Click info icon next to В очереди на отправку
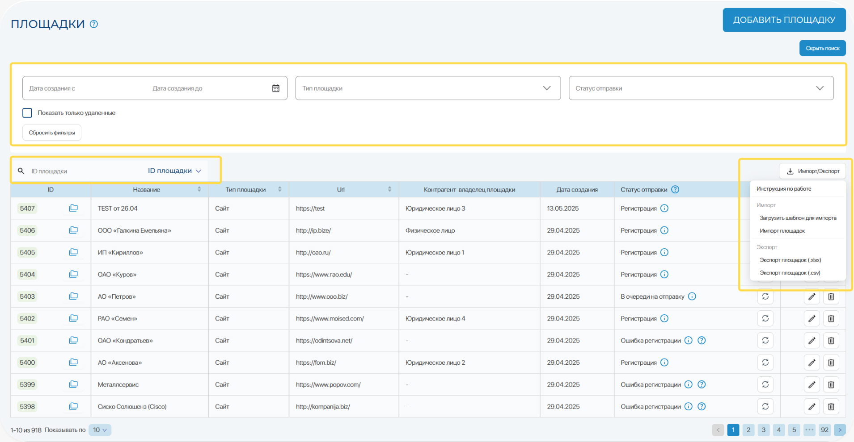Screen dimensions: 854x442 tap(692, 296)
